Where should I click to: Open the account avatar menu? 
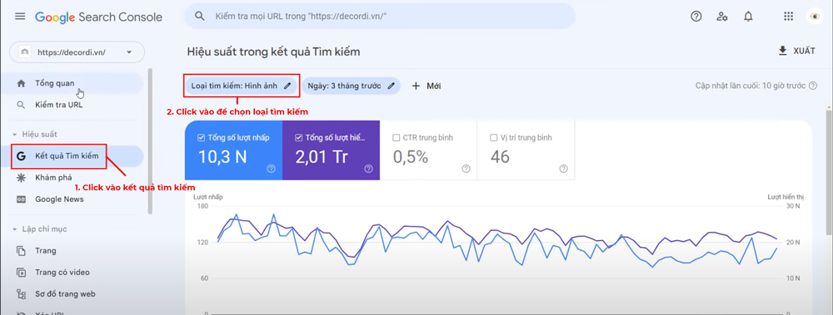pyautogui.click(x=815, y=17)
